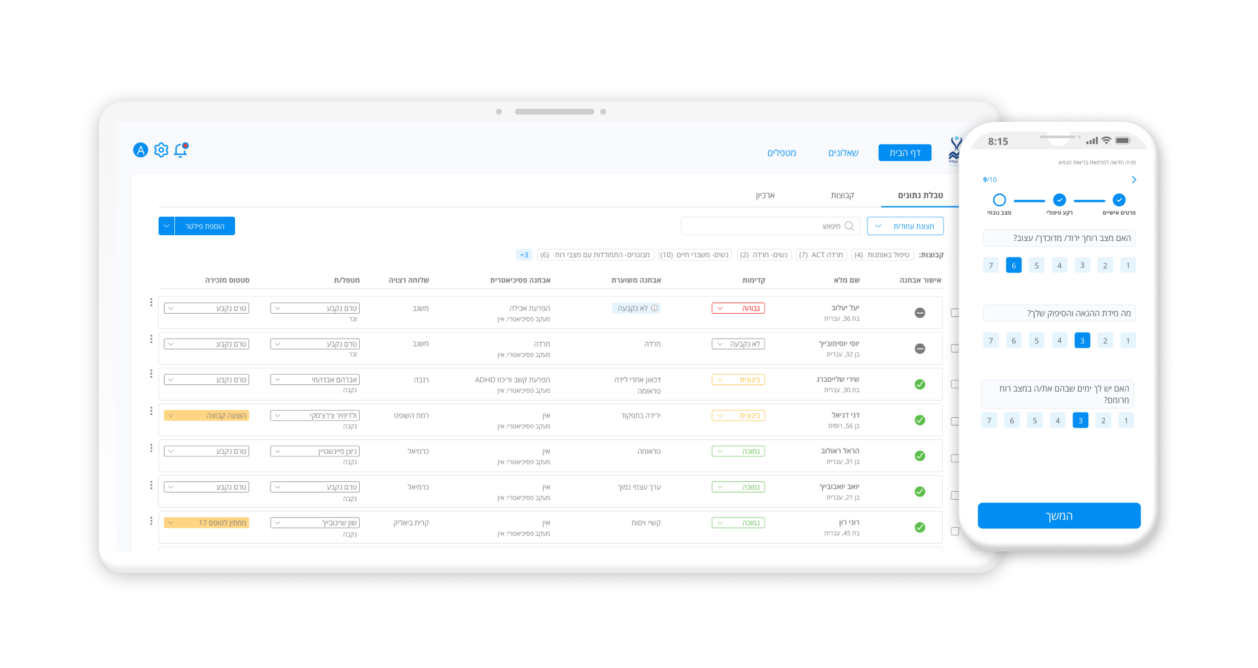
Task: Click grey minus status icon for יוסי יוסימוביץ
Action: pyautogui.click(x=920, y=348)
